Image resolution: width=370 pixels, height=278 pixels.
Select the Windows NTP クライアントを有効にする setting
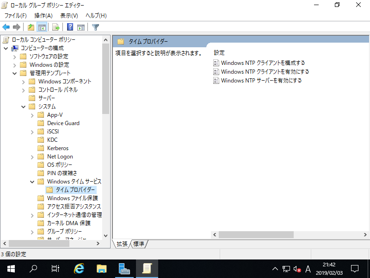coord(260,71)
